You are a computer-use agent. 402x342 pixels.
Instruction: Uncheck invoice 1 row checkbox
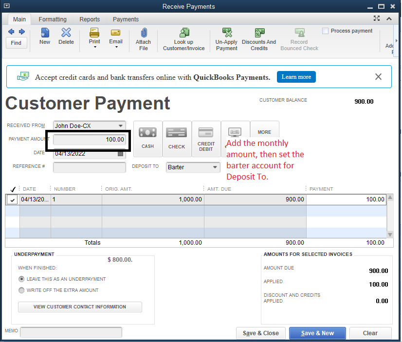coord(12,199)
